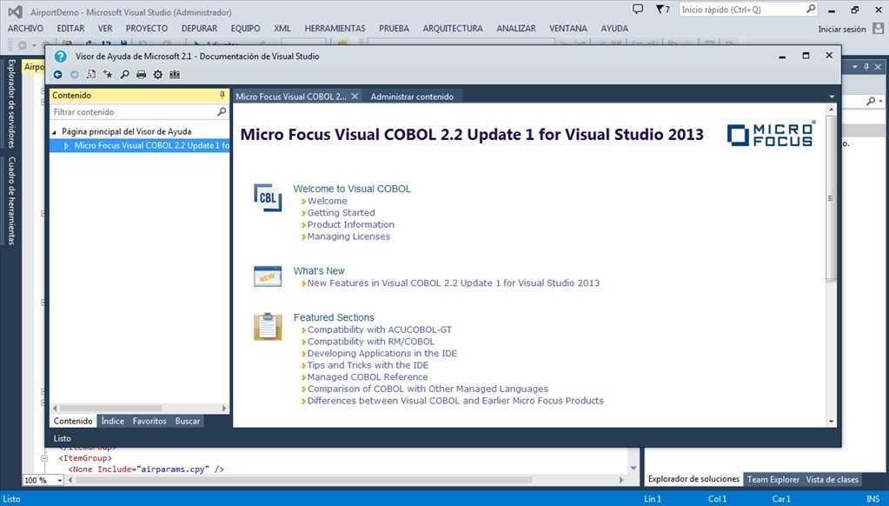Click the forward navigation arrow in Help Viewer

pos(74,74)
